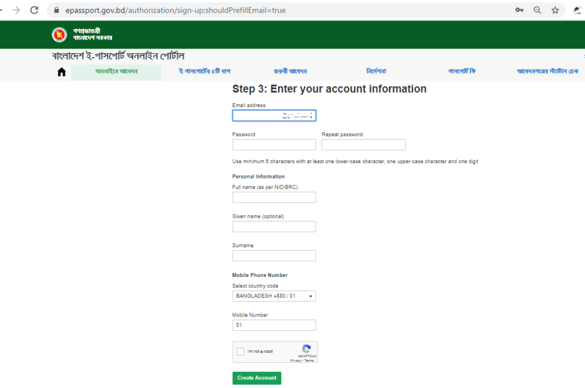Click the Full name input field

[x=274, y=197]
